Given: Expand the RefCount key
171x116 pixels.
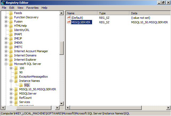Looking at the screenshot, I should tap(11, 98).
